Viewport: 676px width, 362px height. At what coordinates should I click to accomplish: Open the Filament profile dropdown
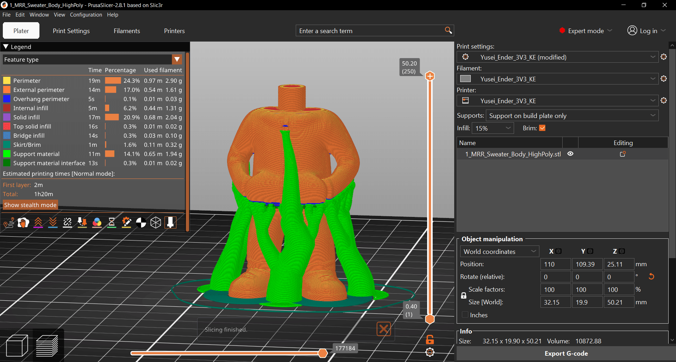coord(558,79)
